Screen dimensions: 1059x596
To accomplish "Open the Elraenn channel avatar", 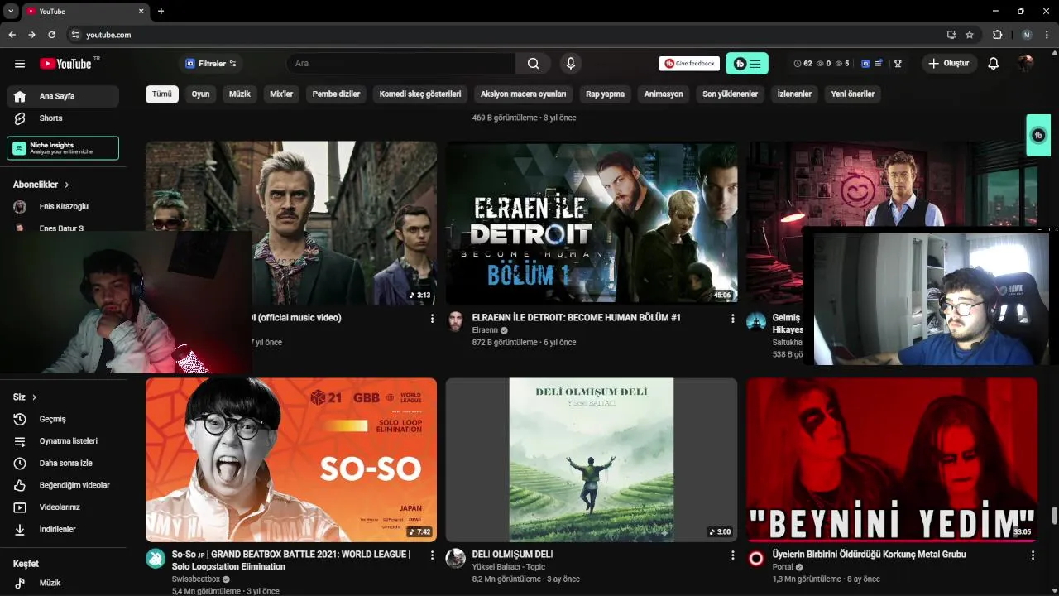I will coord(456,321).
